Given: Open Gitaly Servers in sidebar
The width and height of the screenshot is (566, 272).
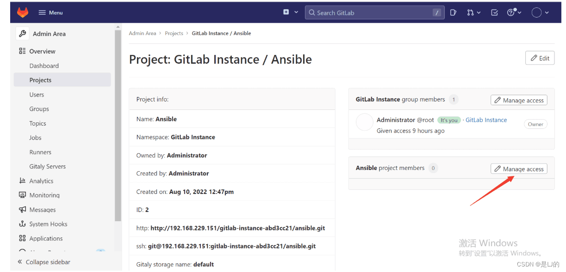Looking at the screenshot, I should pyautogui.click(x=47, y=166).
